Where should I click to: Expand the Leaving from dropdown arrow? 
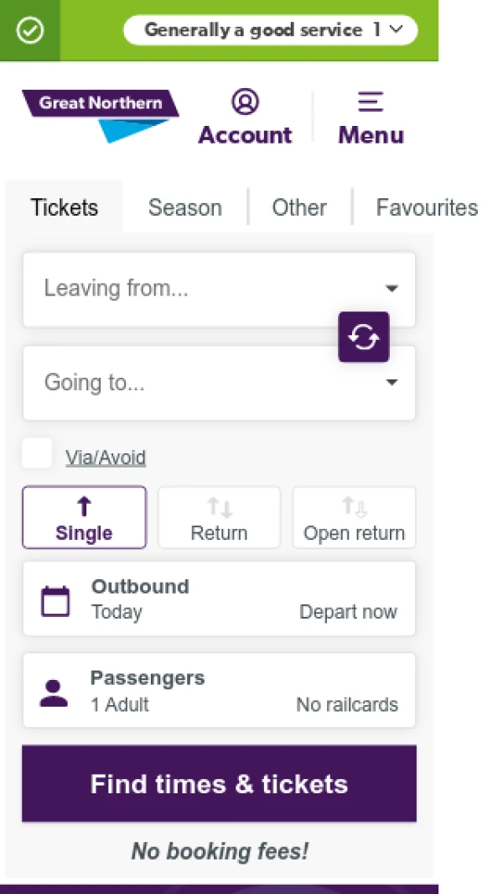pos(392,289)
